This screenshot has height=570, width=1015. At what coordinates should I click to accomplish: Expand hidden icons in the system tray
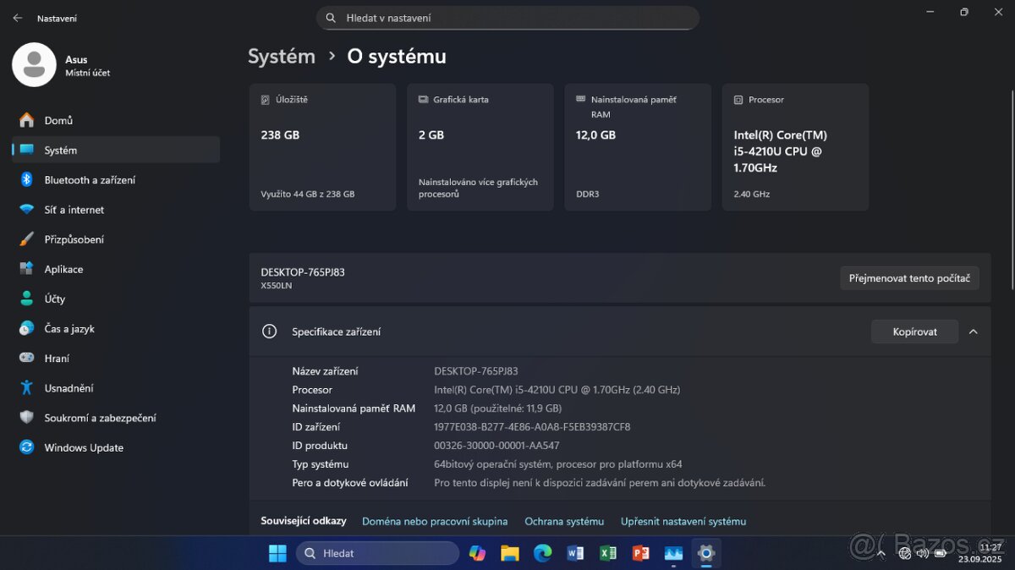pyautogui.click(x=883, y=553)
